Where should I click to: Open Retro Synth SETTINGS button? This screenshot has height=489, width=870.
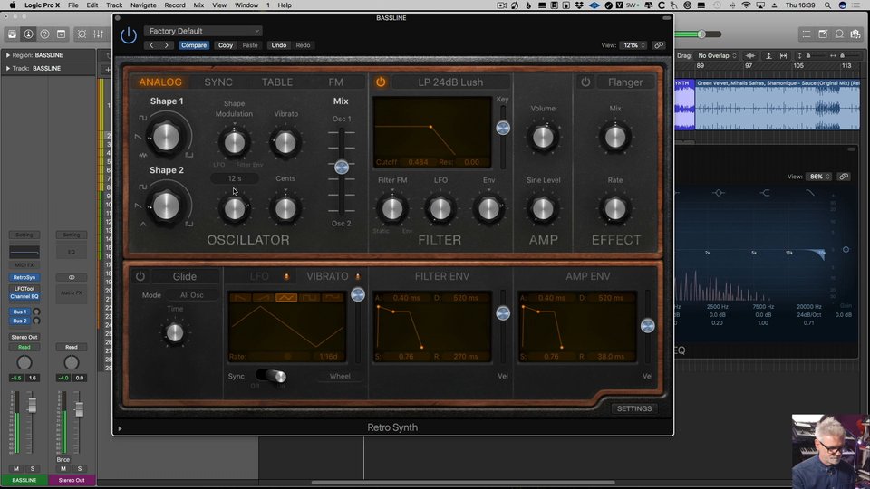(x=634, y=408)
